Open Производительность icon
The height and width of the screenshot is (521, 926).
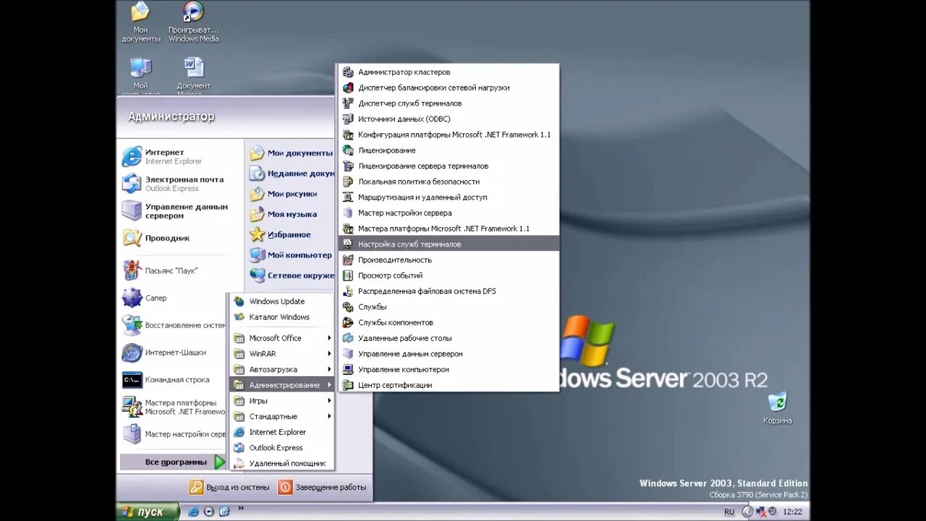pos(347,260)
